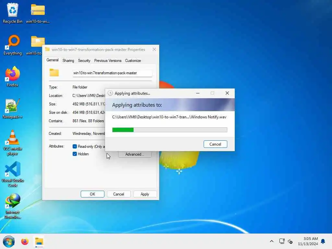Select the extracted win10-to folder on desktop

36,45
